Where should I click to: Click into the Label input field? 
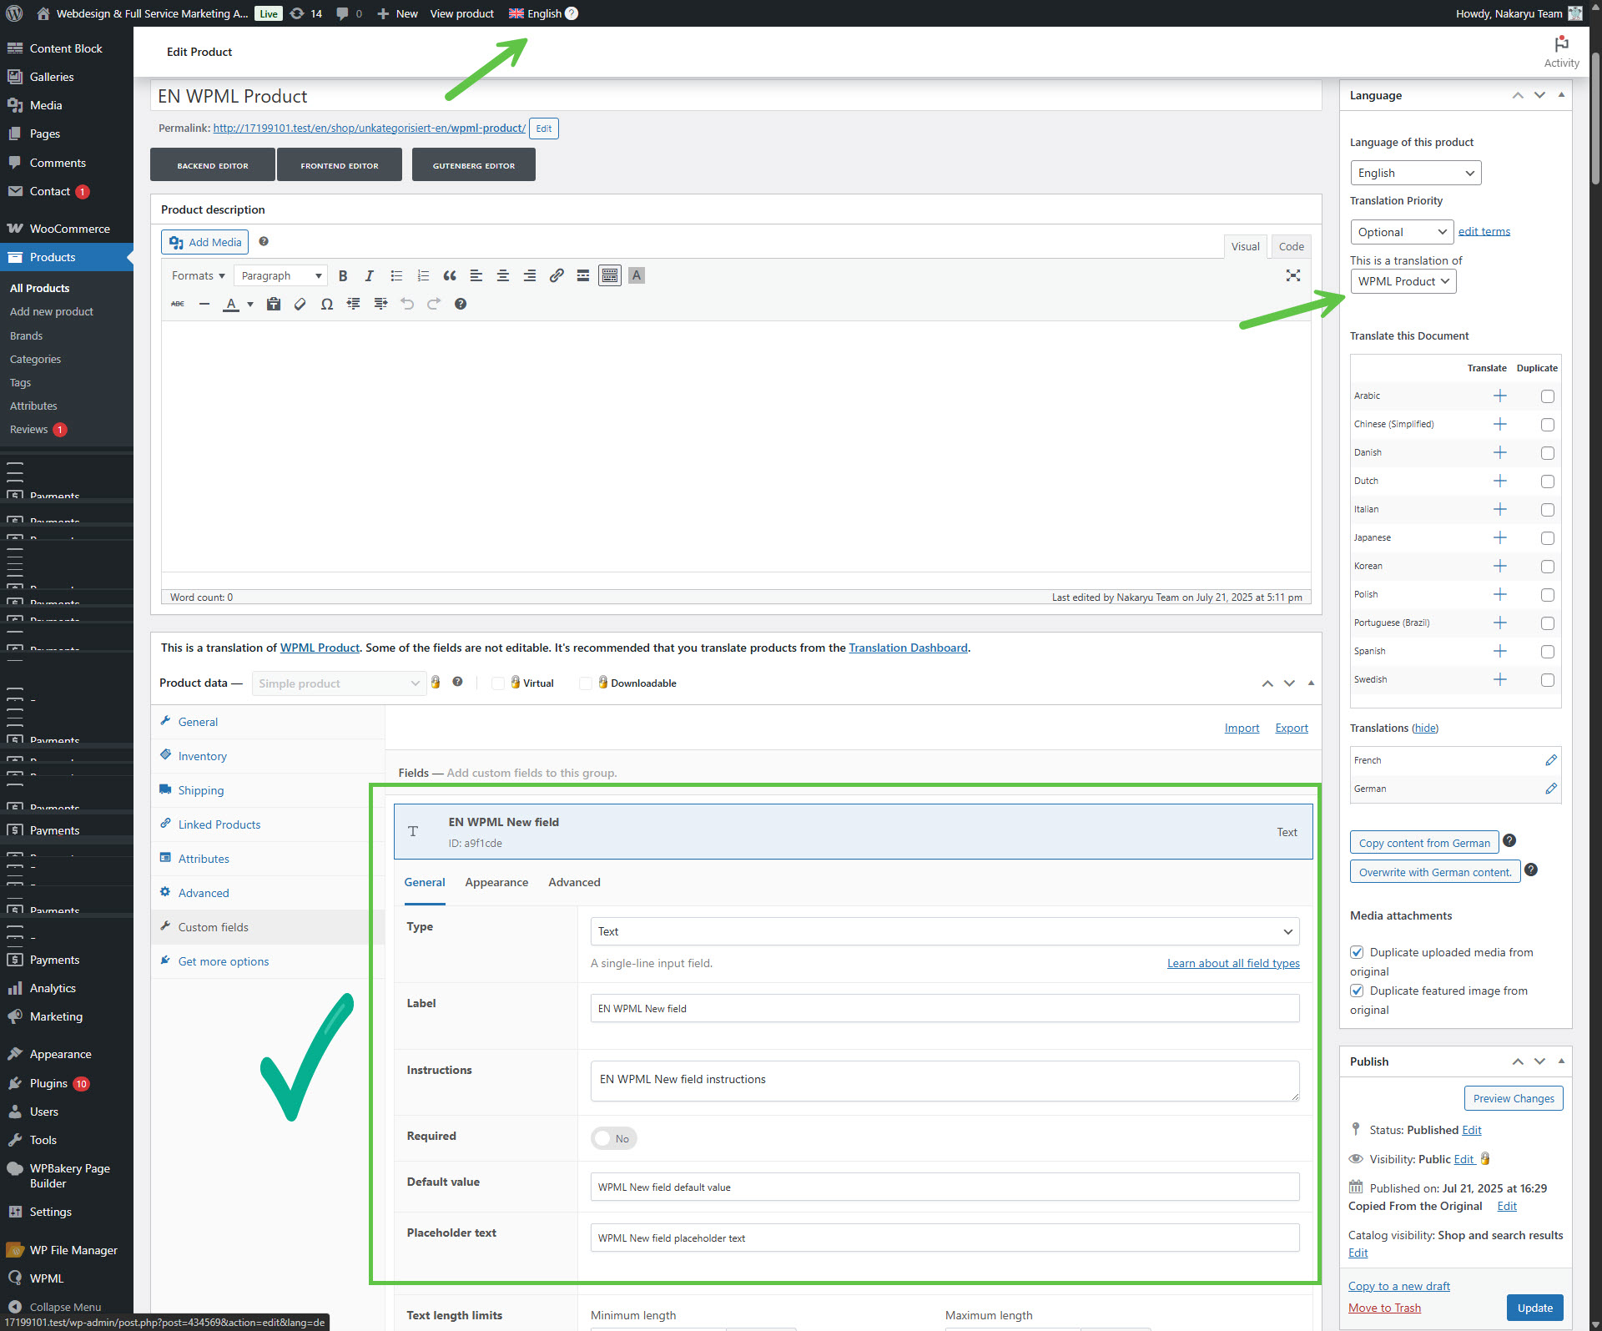[945, 1008]
